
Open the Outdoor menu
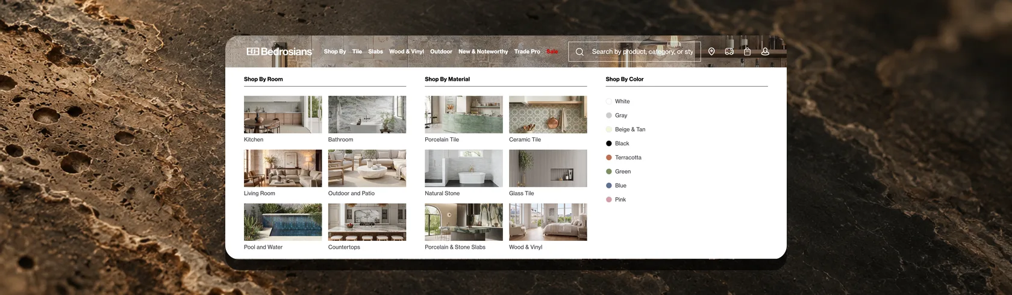coord(441,52)
